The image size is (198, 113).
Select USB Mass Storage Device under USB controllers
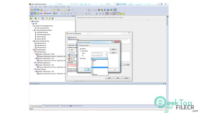(44, 34)
